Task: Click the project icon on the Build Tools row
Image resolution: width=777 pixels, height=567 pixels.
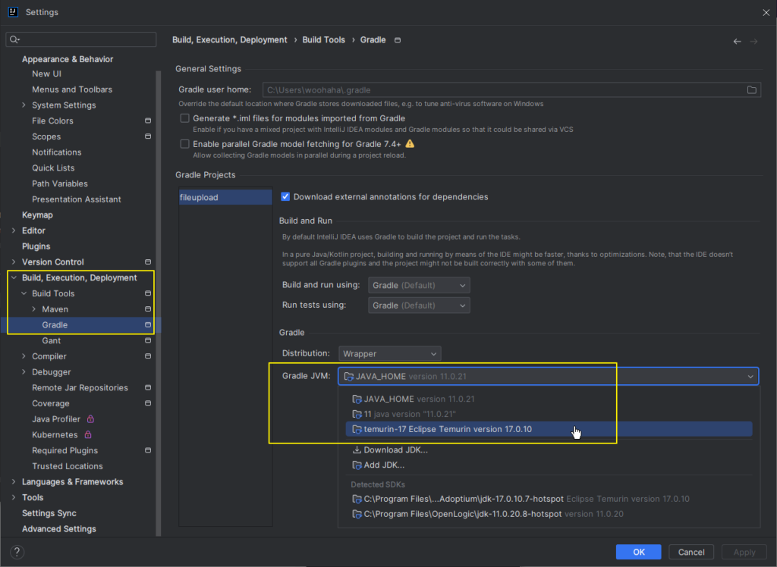Action: (148, 293)
